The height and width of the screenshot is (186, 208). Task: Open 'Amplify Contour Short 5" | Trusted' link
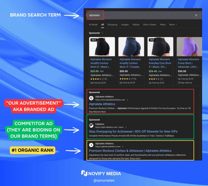[130, 63]
